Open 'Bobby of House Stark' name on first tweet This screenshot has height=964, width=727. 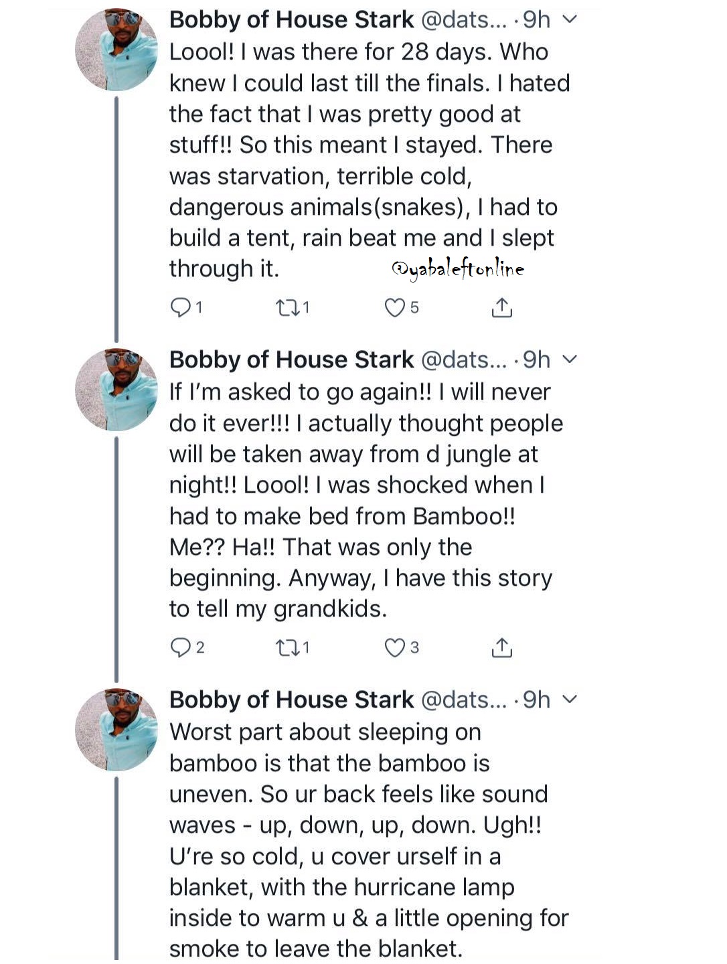click(x=291, y=20)
